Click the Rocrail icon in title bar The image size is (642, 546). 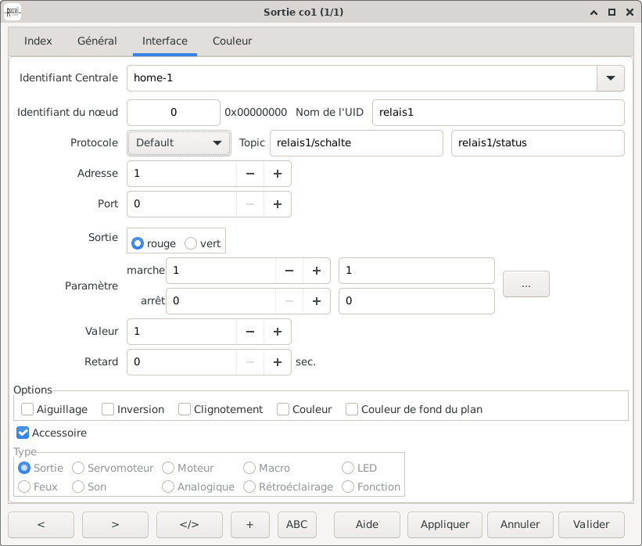click(13, 12)
